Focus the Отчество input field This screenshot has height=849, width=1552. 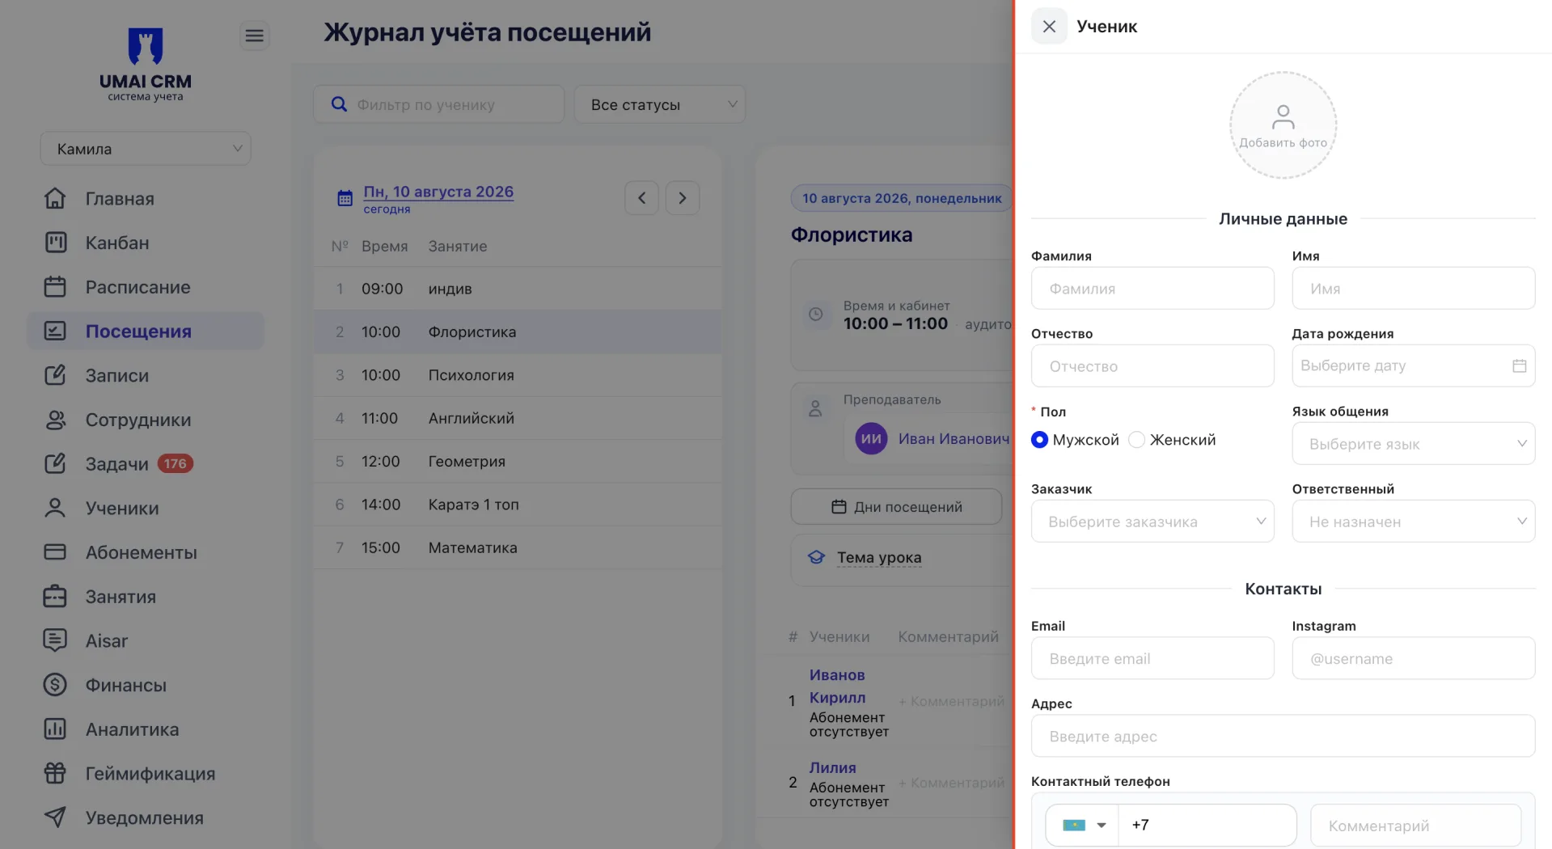pos(1152,365)
